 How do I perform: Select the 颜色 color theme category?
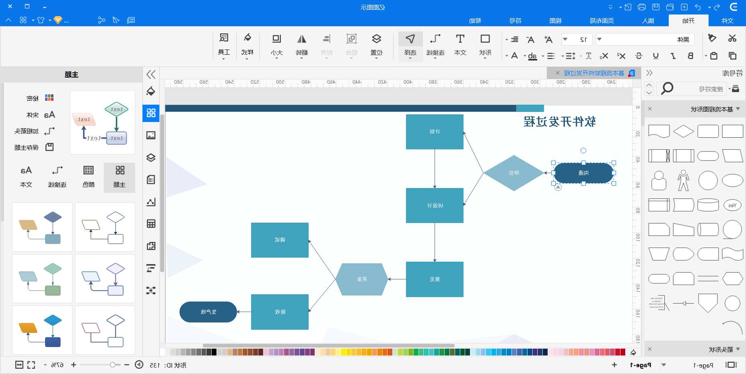(x=89, y=177)
